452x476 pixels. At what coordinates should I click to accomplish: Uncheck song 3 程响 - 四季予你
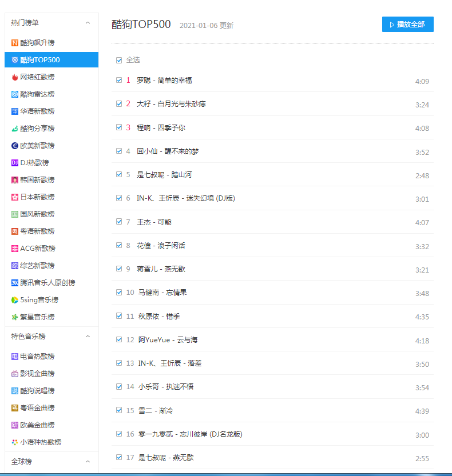coord(119,127)
